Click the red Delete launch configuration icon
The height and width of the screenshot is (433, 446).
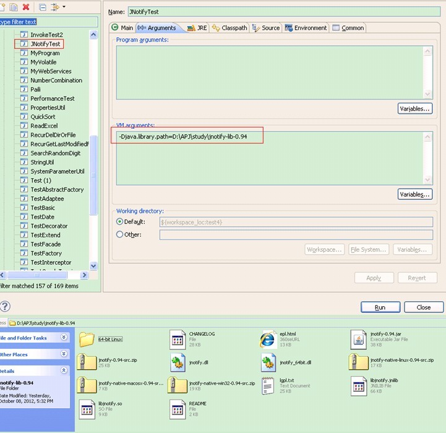pyautogui.click(x=25, y=7)
